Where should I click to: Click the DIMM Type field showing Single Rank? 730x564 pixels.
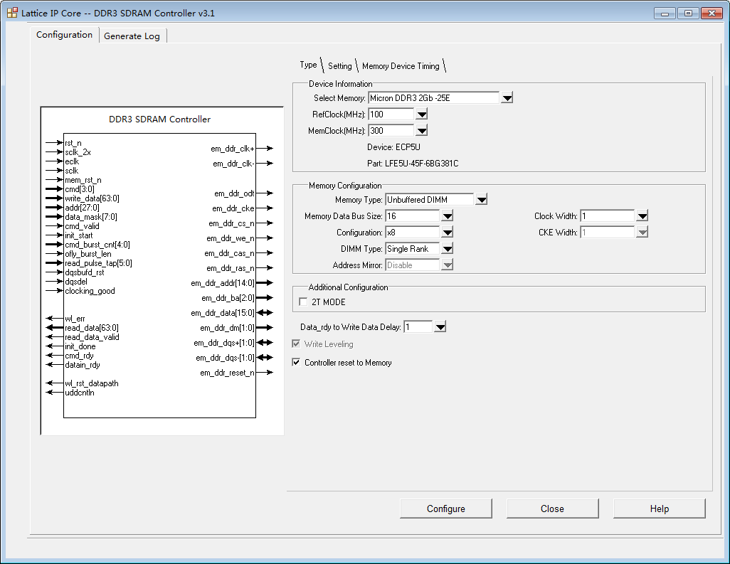413,248
